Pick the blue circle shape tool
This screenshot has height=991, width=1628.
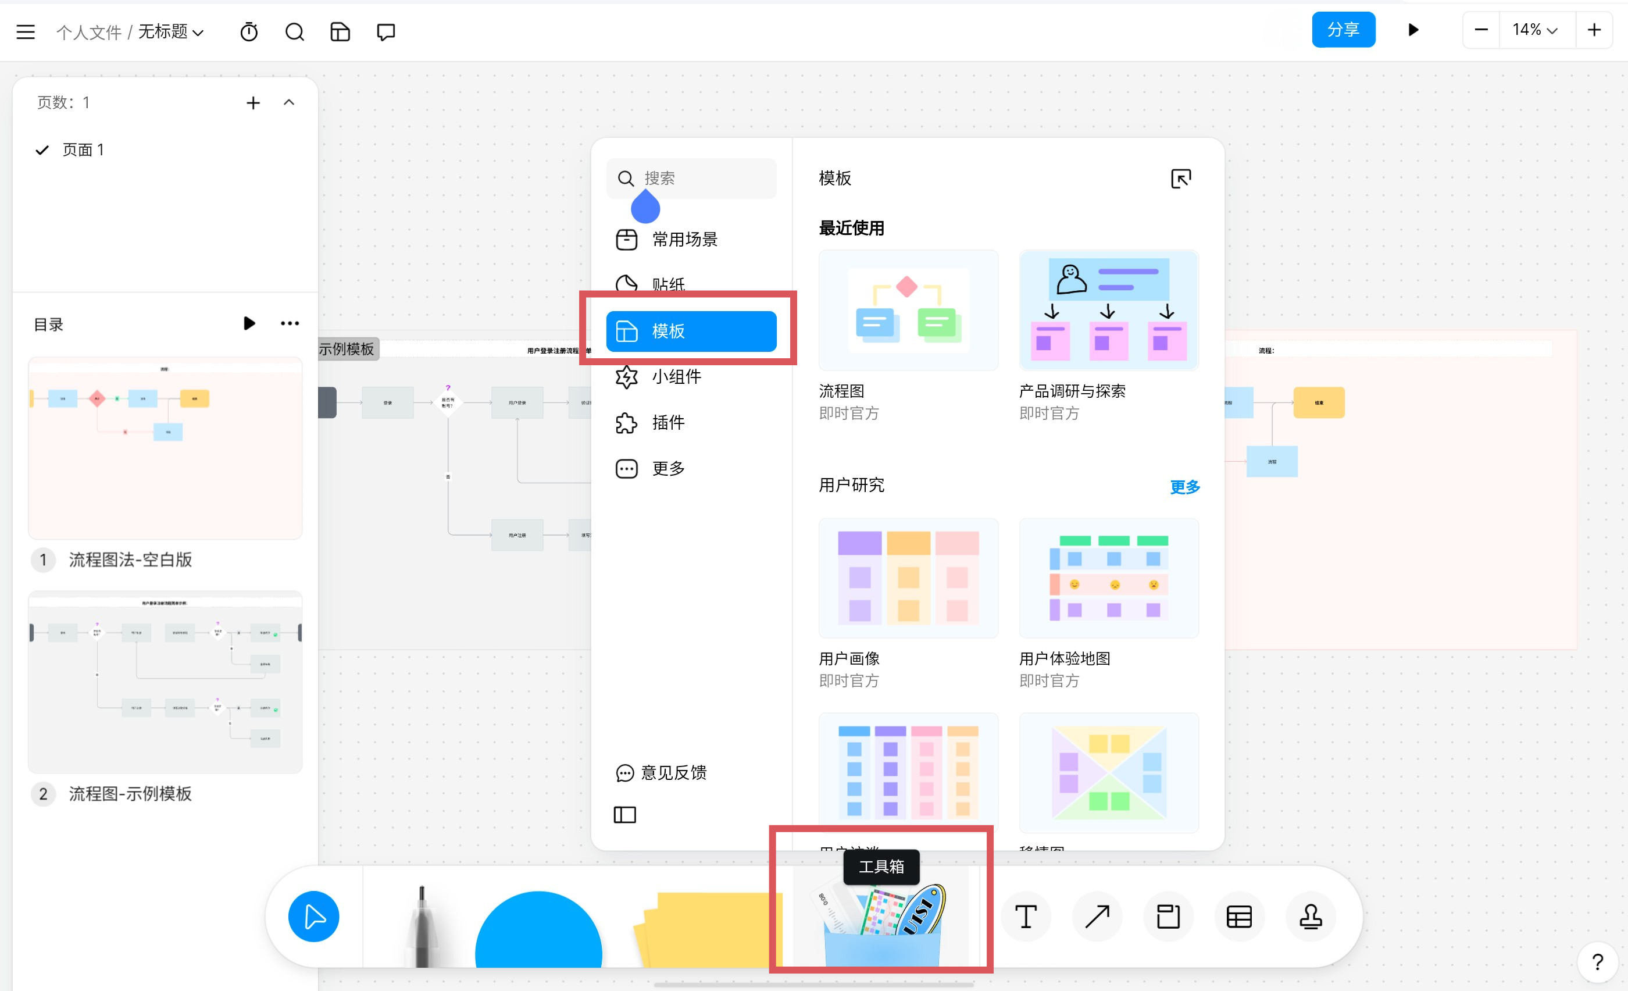[538, 932]
